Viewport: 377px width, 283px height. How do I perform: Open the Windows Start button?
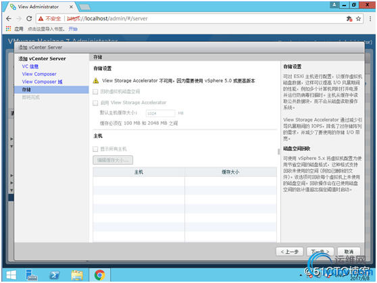pyautogui.click(x=11, y=275)
